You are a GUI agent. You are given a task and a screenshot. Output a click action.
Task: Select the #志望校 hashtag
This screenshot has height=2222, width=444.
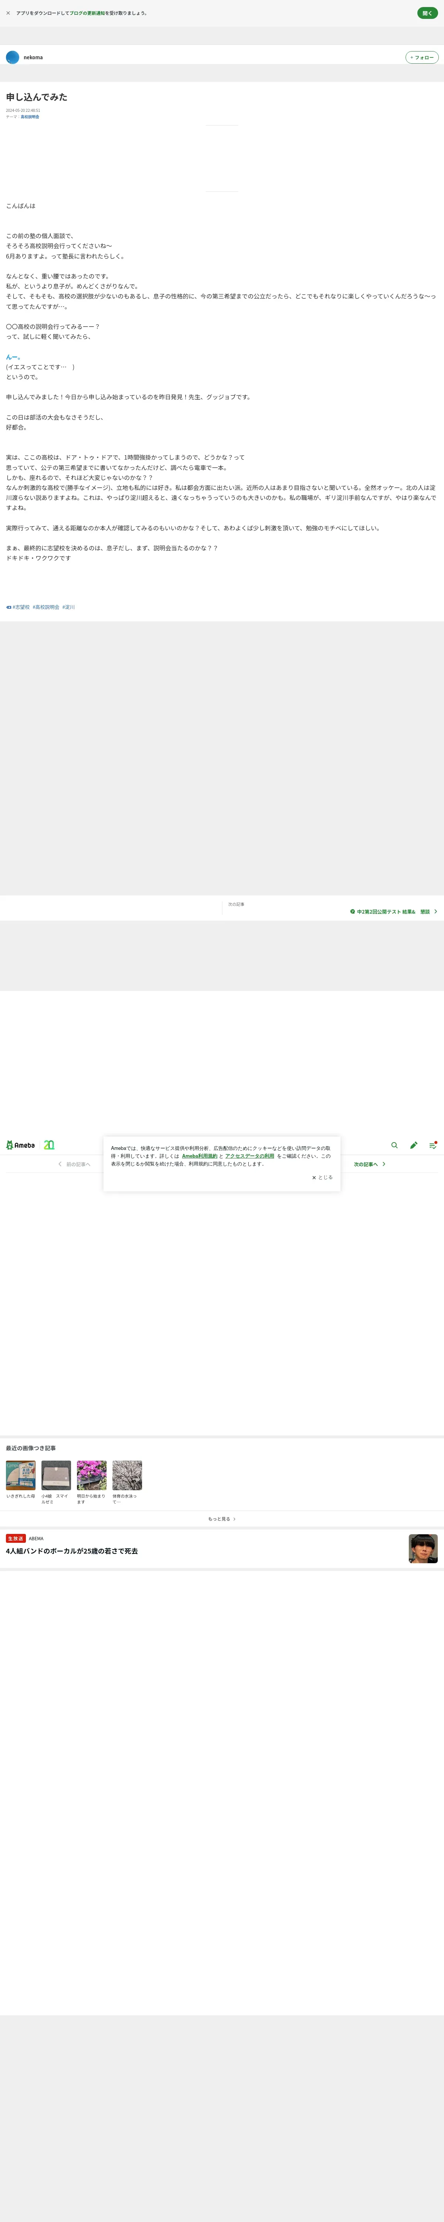pos(21,607)
